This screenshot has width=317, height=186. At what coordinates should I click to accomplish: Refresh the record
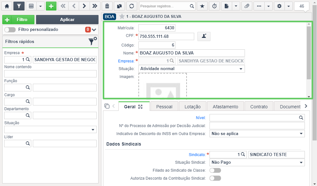132,6
